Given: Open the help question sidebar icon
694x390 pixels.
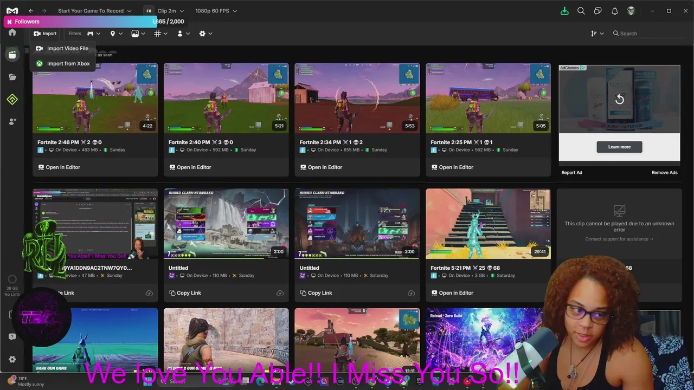Looking at the screenshot, I should coord(12,337).
